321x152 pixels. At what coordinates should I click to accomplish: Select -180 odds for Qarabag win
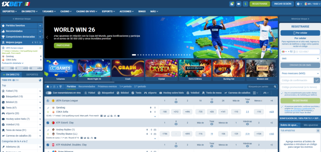pyautogui.click(x=164, y=112)
